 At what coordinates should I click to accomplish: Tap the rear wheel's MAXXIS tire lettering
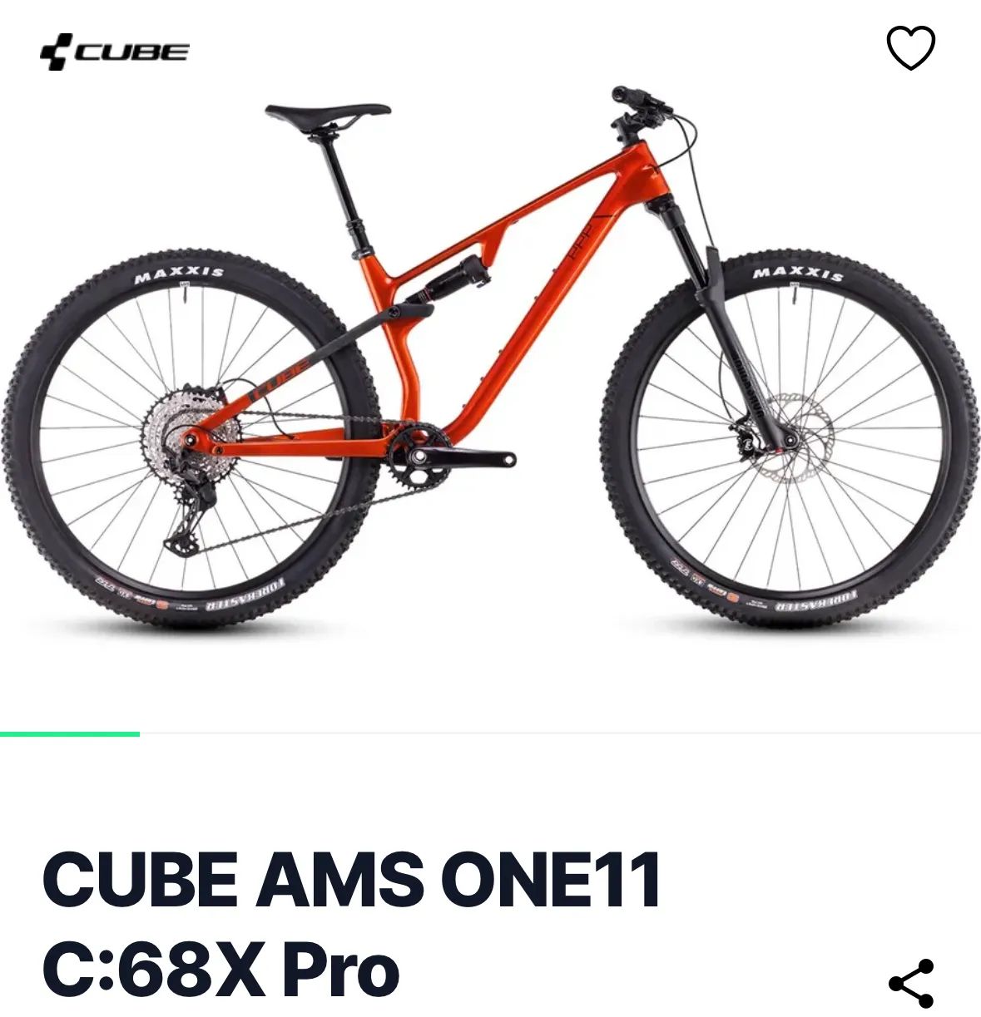click(x=179, y=274)
